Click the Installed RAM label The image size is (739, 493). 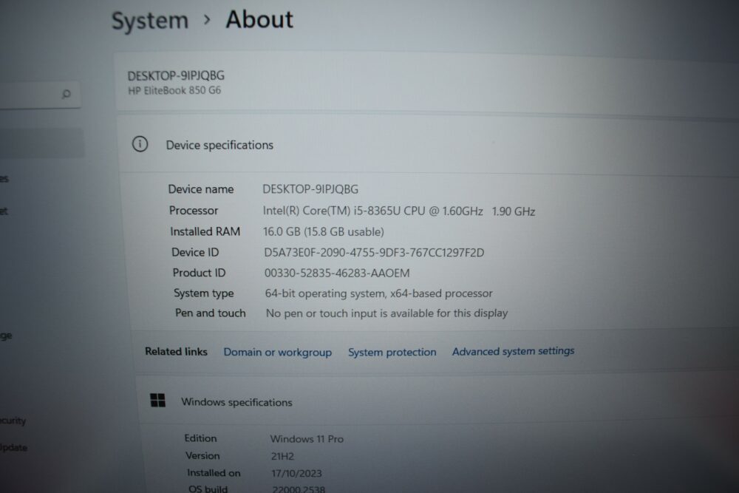click(205, 231)
